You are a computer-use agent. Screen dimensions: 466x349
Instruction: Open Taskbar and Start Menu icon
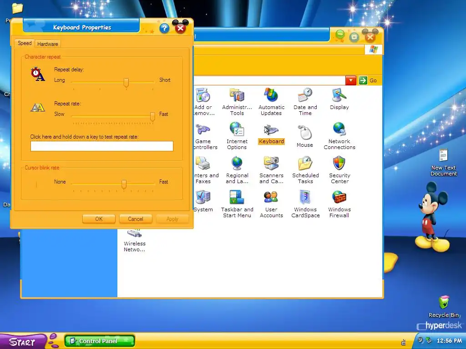237,204
